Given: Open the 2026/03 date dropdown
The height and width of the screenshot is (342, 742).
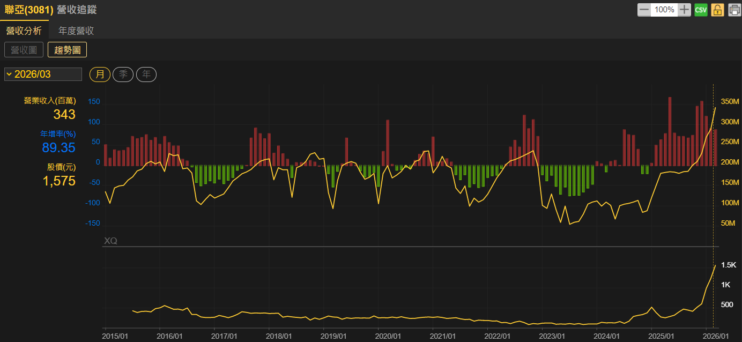Looking at the screenshot, I should click(x=43, y=75).
